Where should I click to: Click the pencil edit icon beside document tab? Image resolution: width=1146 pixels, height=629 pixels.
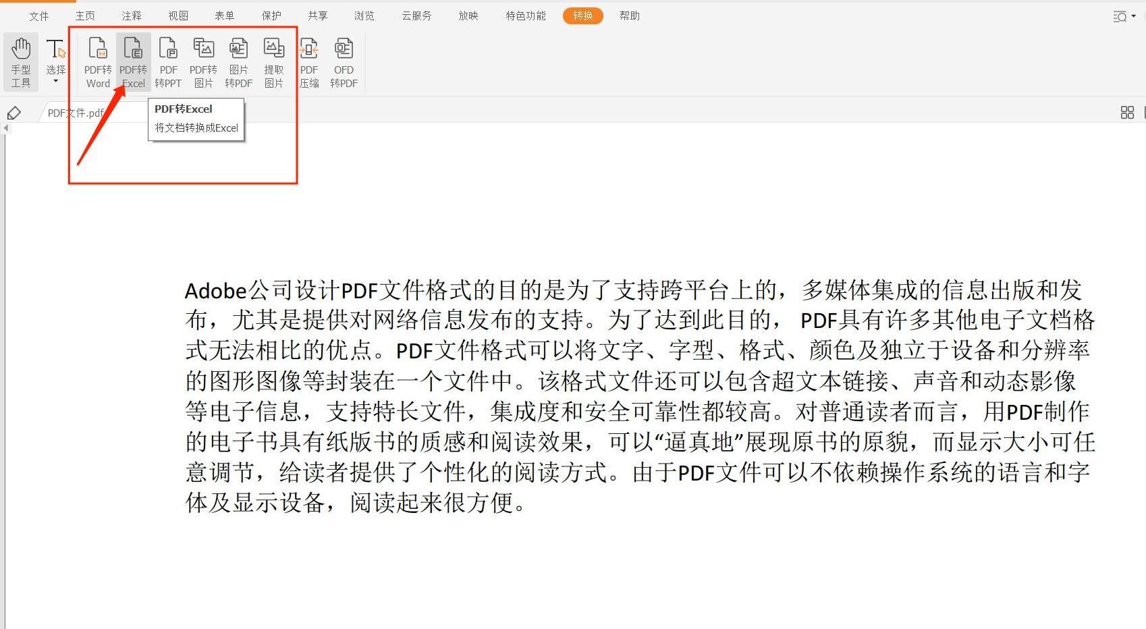coord(13,113)
